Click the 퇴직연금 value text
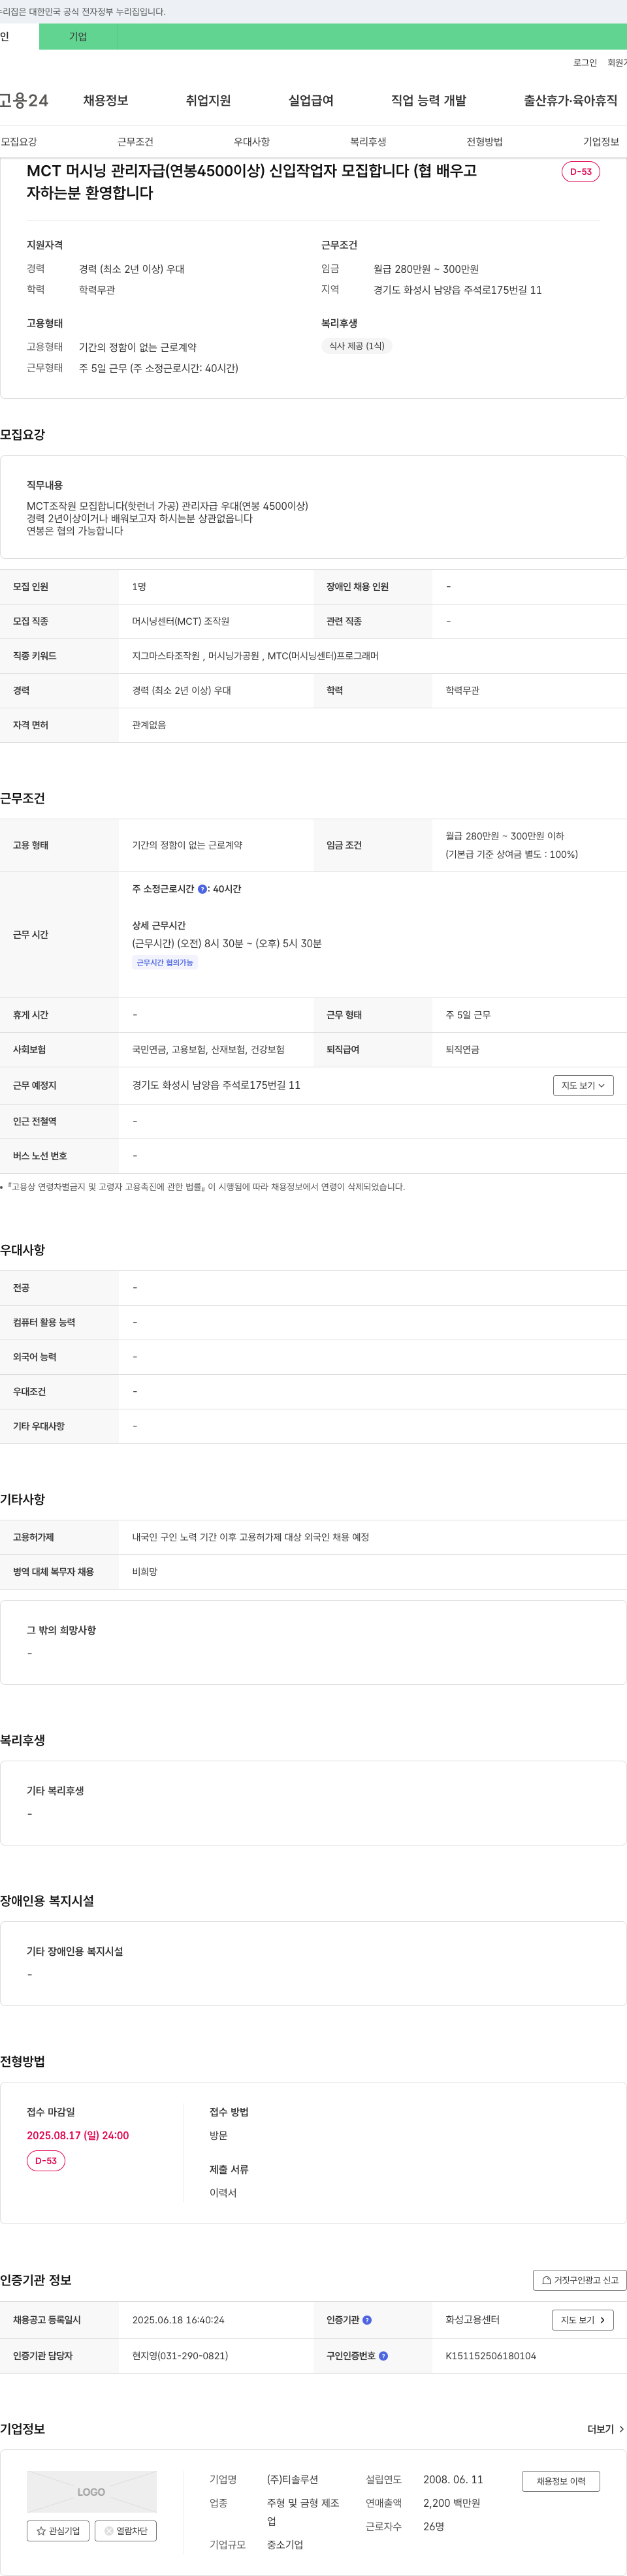The image size is (627, 2576). coord(462,1049)
